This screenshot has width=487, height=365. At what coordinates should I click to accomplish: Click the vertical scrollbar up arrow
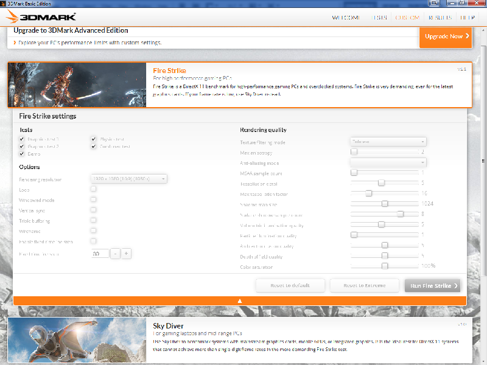pyautogui.click(x=483, y=30)
